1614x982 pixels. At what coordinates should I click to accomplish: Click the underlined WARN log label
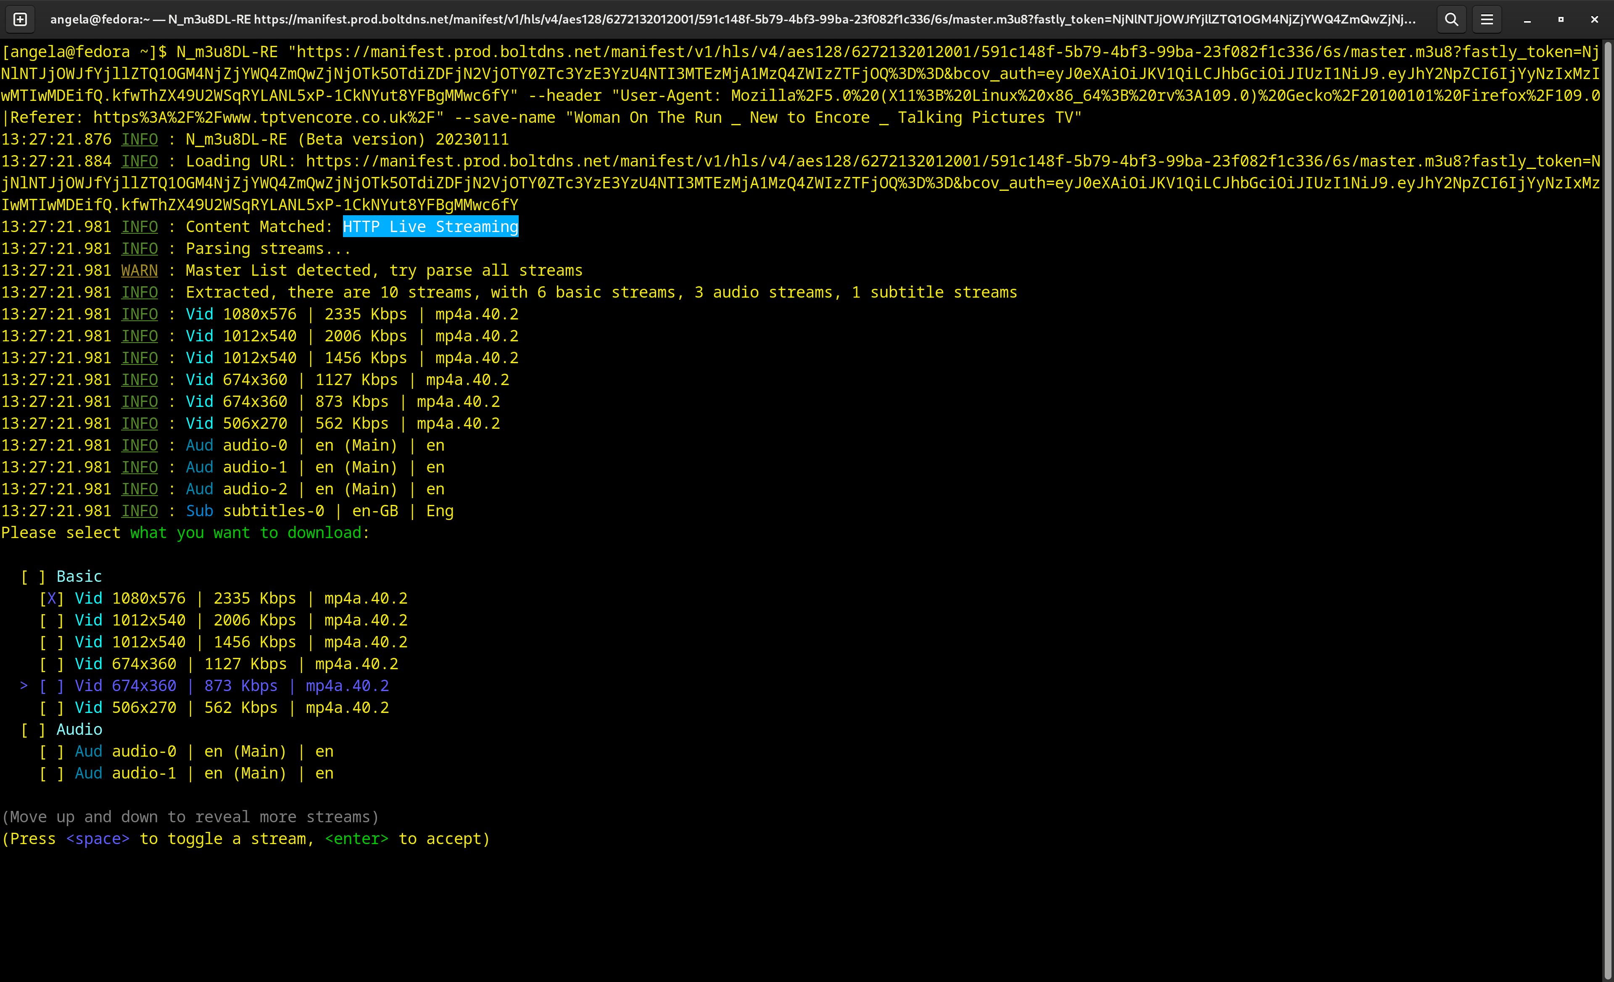click(139, 271)
